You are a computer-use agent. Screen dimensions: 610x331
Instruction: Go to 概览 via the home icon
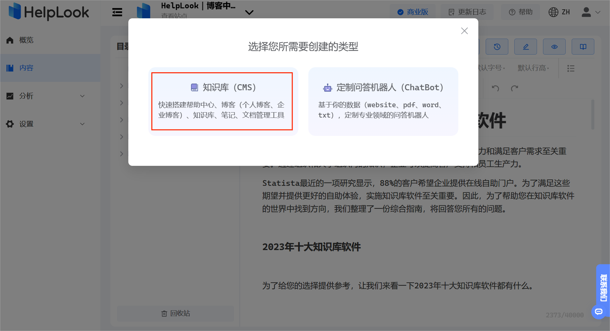coord(20,40)
